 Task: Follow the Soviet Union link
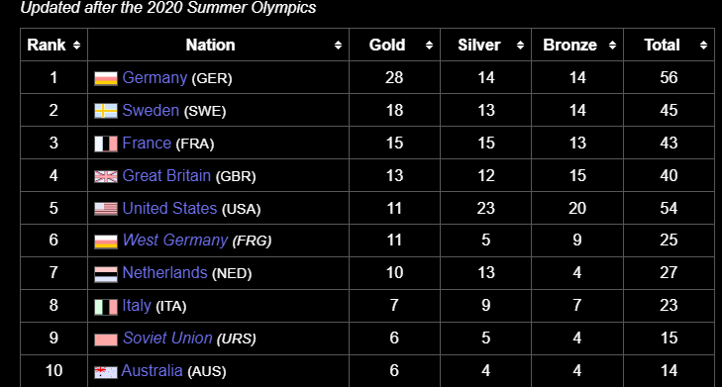tap(167, 339)
